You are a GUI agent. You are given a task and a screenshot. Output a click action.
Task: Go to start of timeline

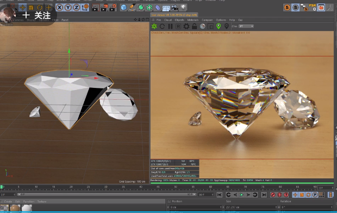220,195
